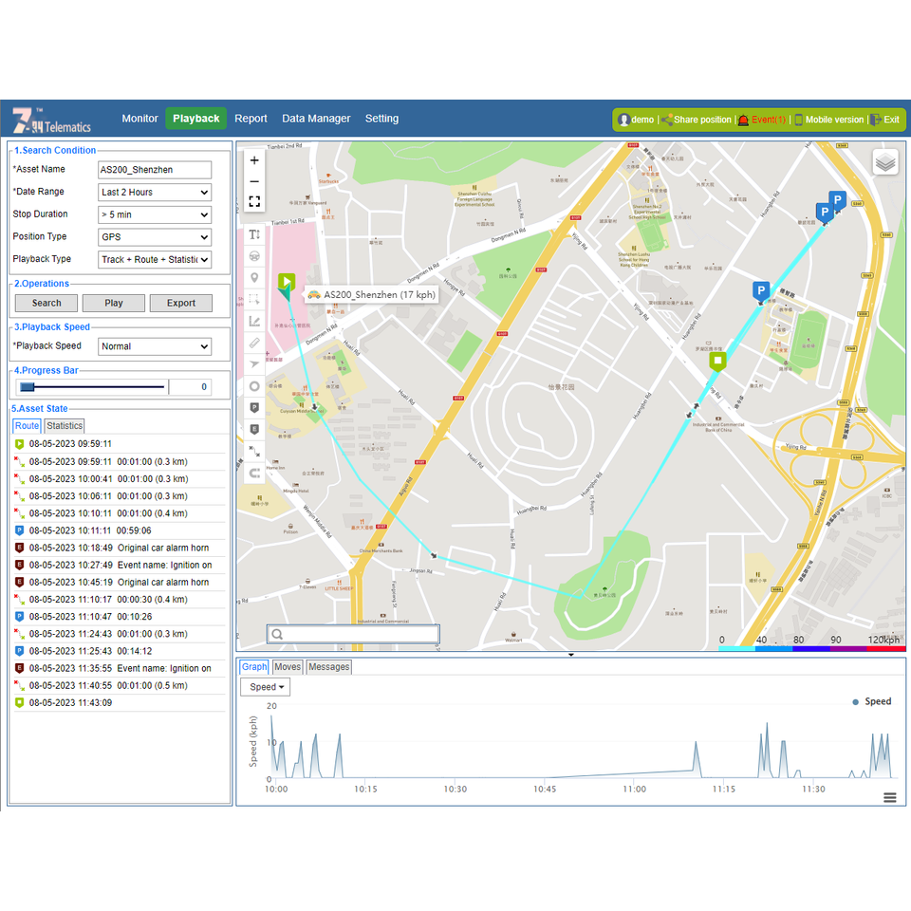Zoom in on the map

point(254,160)
